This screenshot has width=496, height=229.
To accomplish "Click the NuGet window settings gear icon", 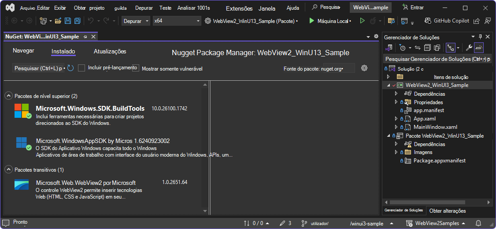I will pos(376,37).
